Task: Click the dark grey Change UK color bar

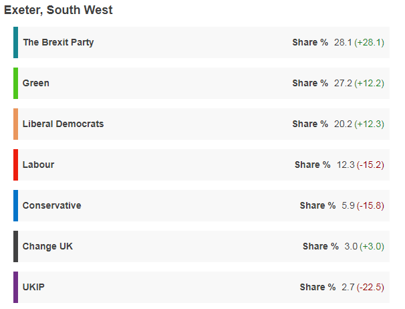Action: (x=15, y=246)
